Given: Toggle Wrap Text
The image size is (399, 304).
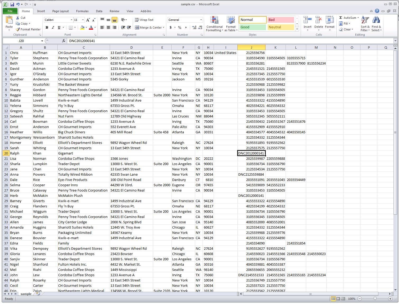Looking at the screenshot, I should point(144,20).
